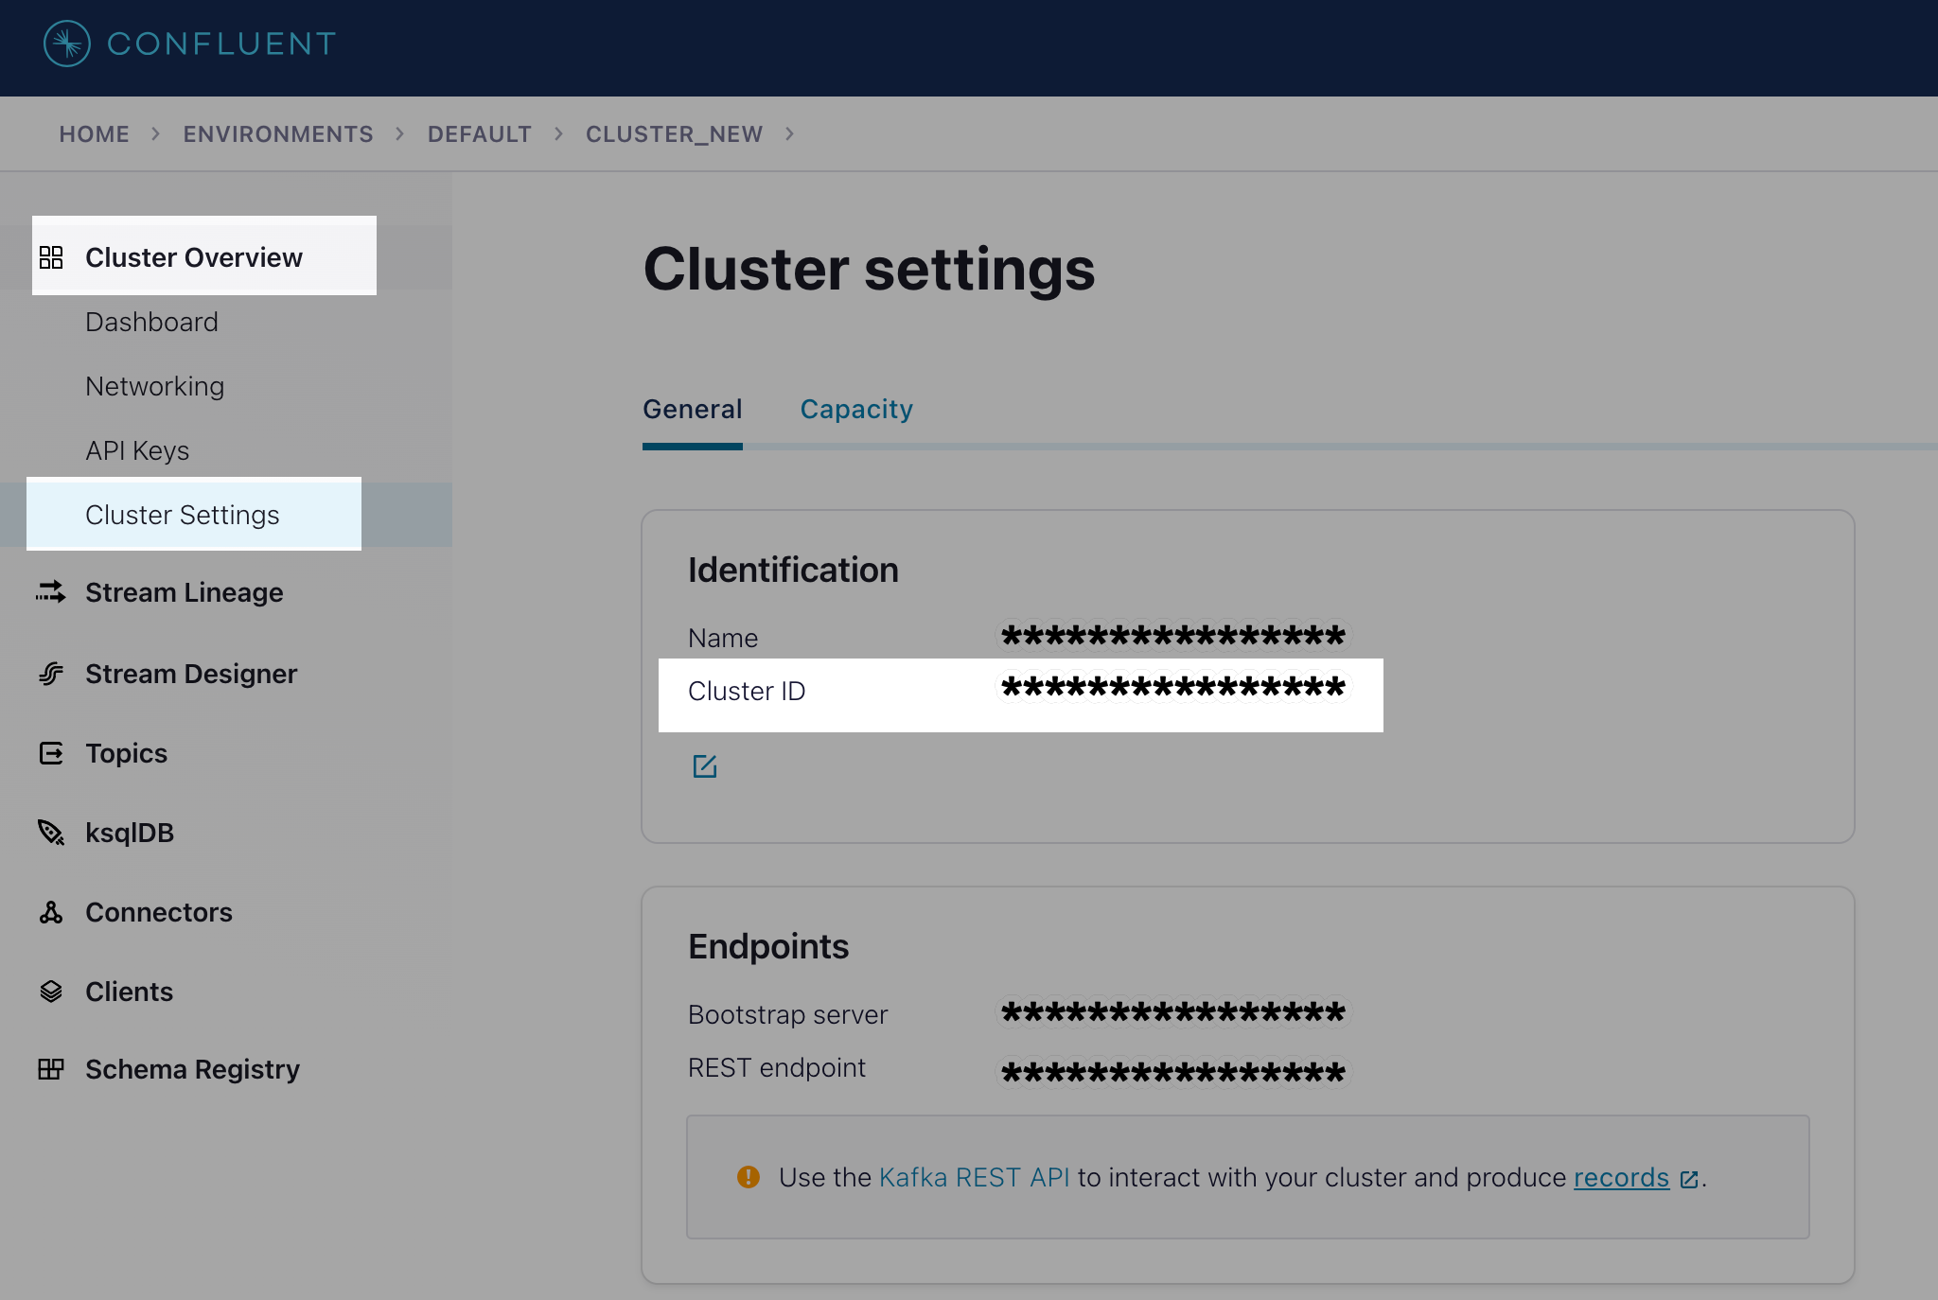Open CLUSTER_NEW breadcrumb
1938x1300 pixels.
[674, 134]
